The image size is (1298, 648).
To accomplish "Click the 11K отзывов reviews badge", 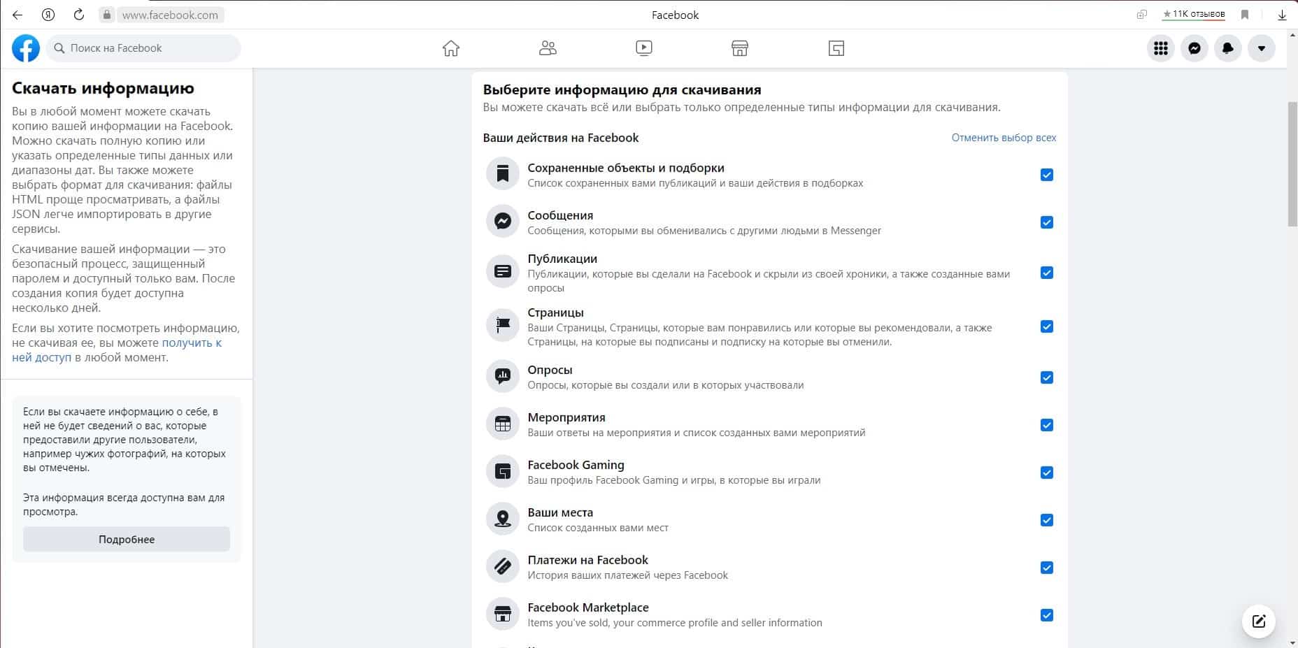I will pyautogui.click(x=1194, y=14).
